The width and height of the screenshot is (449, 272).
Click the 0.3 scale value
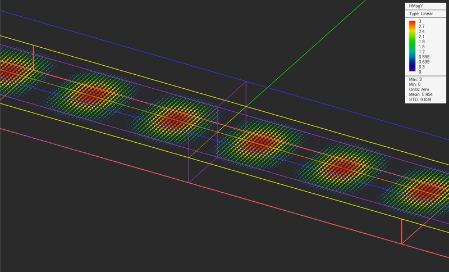pyautogui.click(x=421, y=67)
